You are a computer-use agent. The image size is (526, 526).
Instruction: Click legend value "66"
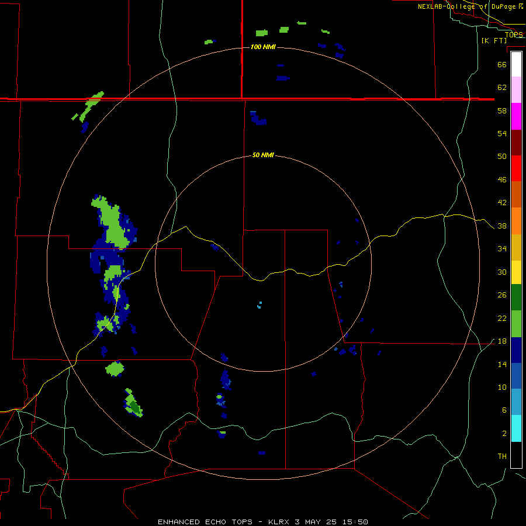tap(502, 64)
